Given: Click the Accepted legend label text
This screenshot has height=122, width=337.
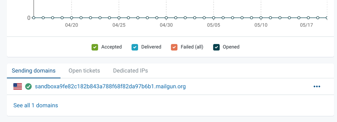Looking at the screenshot, I should [111, 47].
